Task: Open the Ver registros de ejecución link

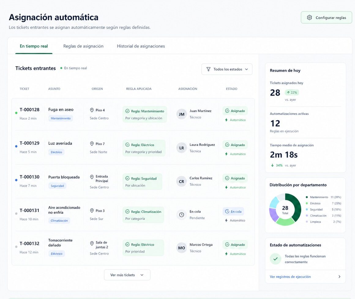Action: (x=290, y=277)
